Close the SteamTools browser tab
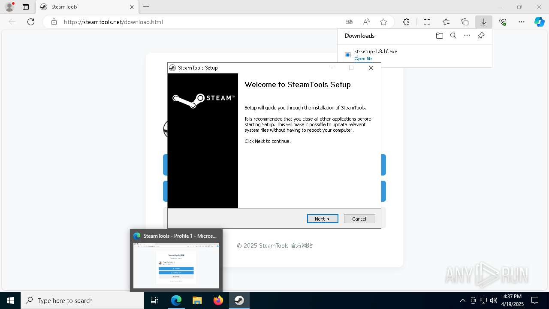The image size is (549, 309). tap(132, 7)
